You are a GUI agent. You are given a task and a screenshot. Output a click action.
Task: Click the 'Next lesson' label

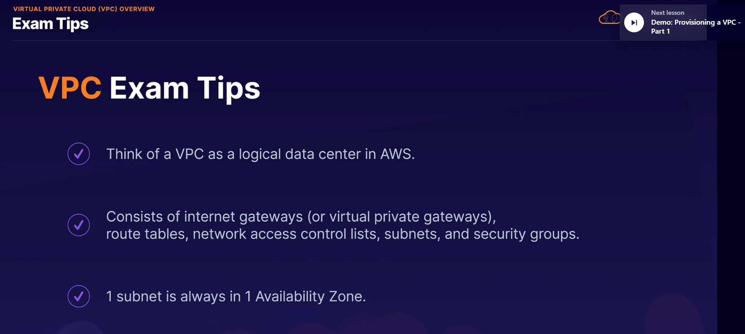[667, 13]
